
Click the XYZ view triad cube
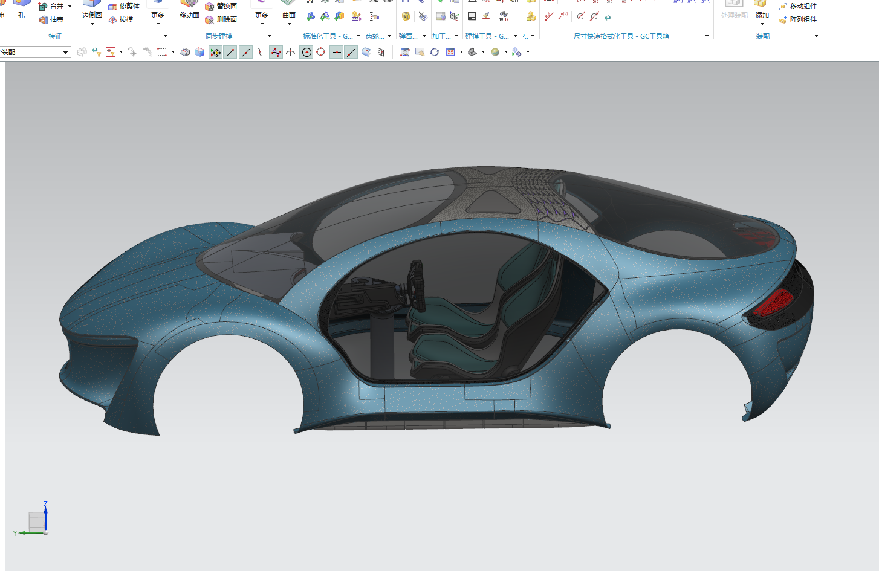click(x=37, y=521)
